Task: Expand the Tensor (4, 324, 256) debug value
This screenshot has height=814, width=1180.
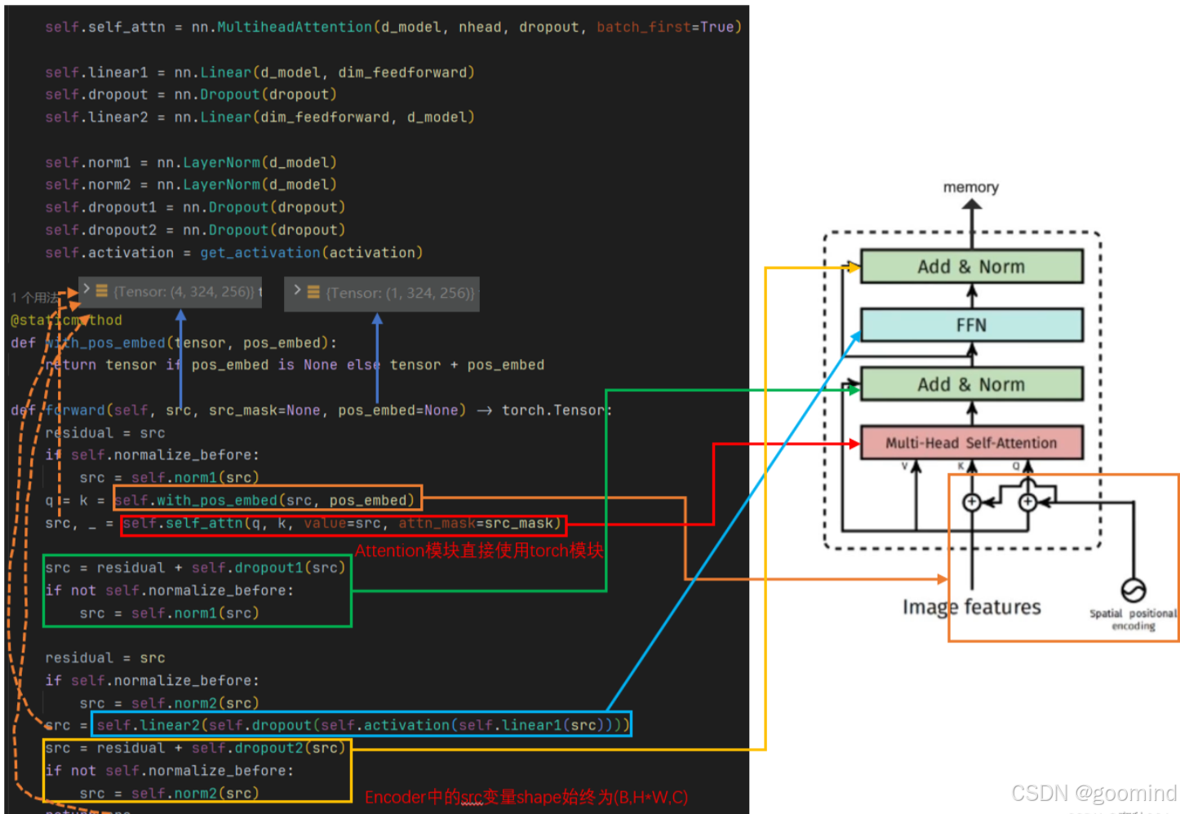Action: pos(87,290)
